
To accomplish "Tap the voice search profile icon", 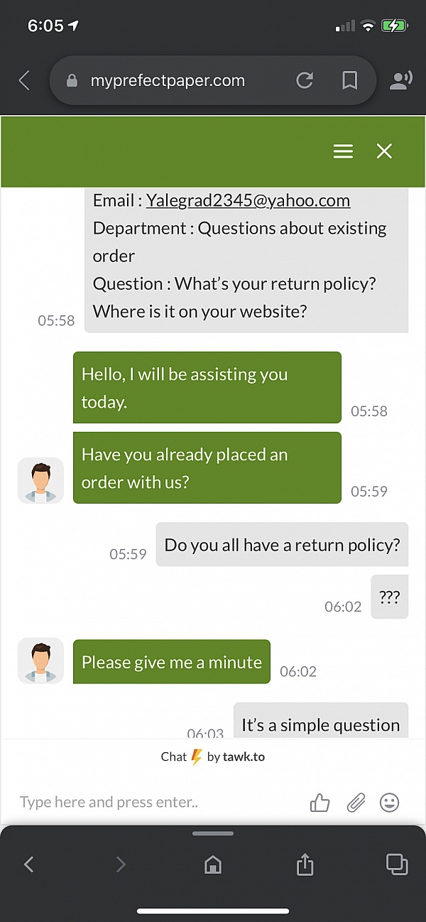I will [x=401, y=80].
